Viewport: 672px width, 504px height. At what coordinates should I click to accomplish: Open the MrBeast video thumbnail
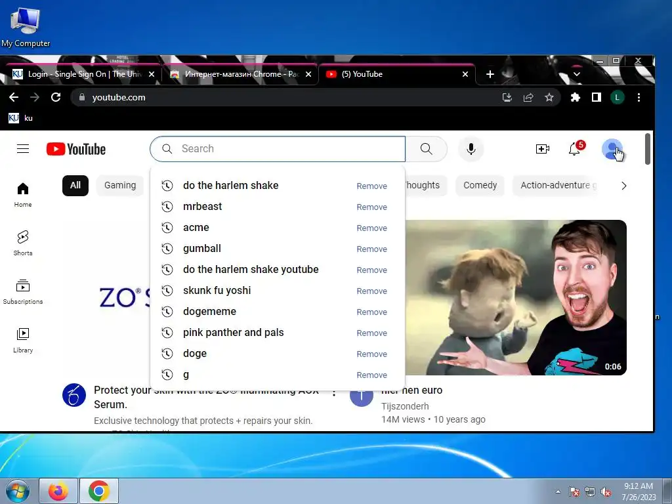(x=516, y=297)
